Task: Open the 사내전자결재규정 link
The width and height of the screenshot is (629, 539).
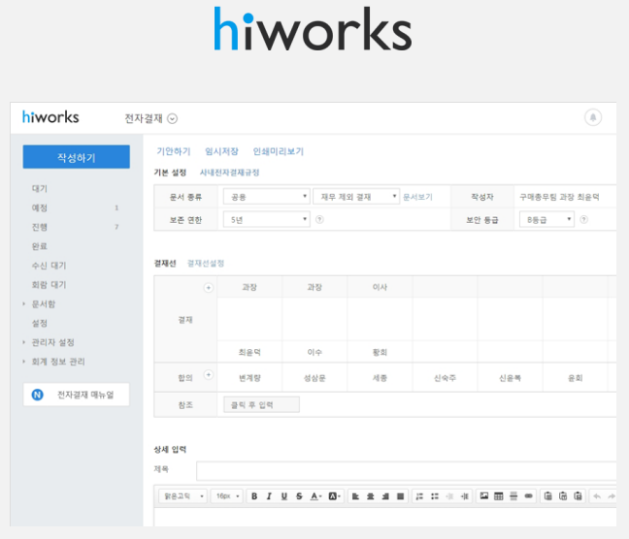Action: [x=229, y=173]
